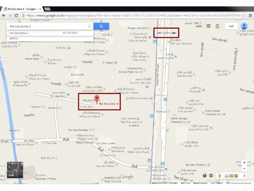Open the help question mark
Screen dimensions: 254x191
tap(205, 175)
